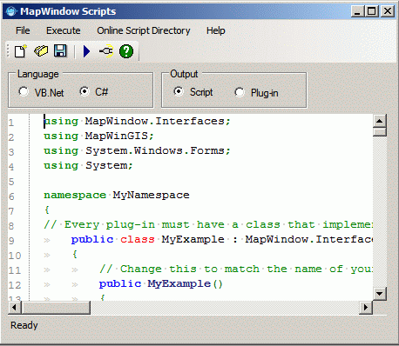Click the compile plug-in connector icon
Viewport: 399px width, 346px height.
pos(106,51)
